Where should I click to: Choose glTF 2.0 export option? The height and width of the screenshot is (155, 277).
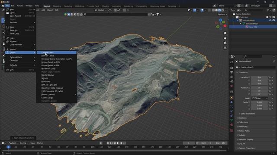[57, 85]
